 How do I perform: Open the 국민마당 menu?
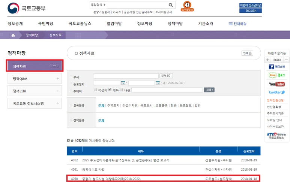[45, 24]
